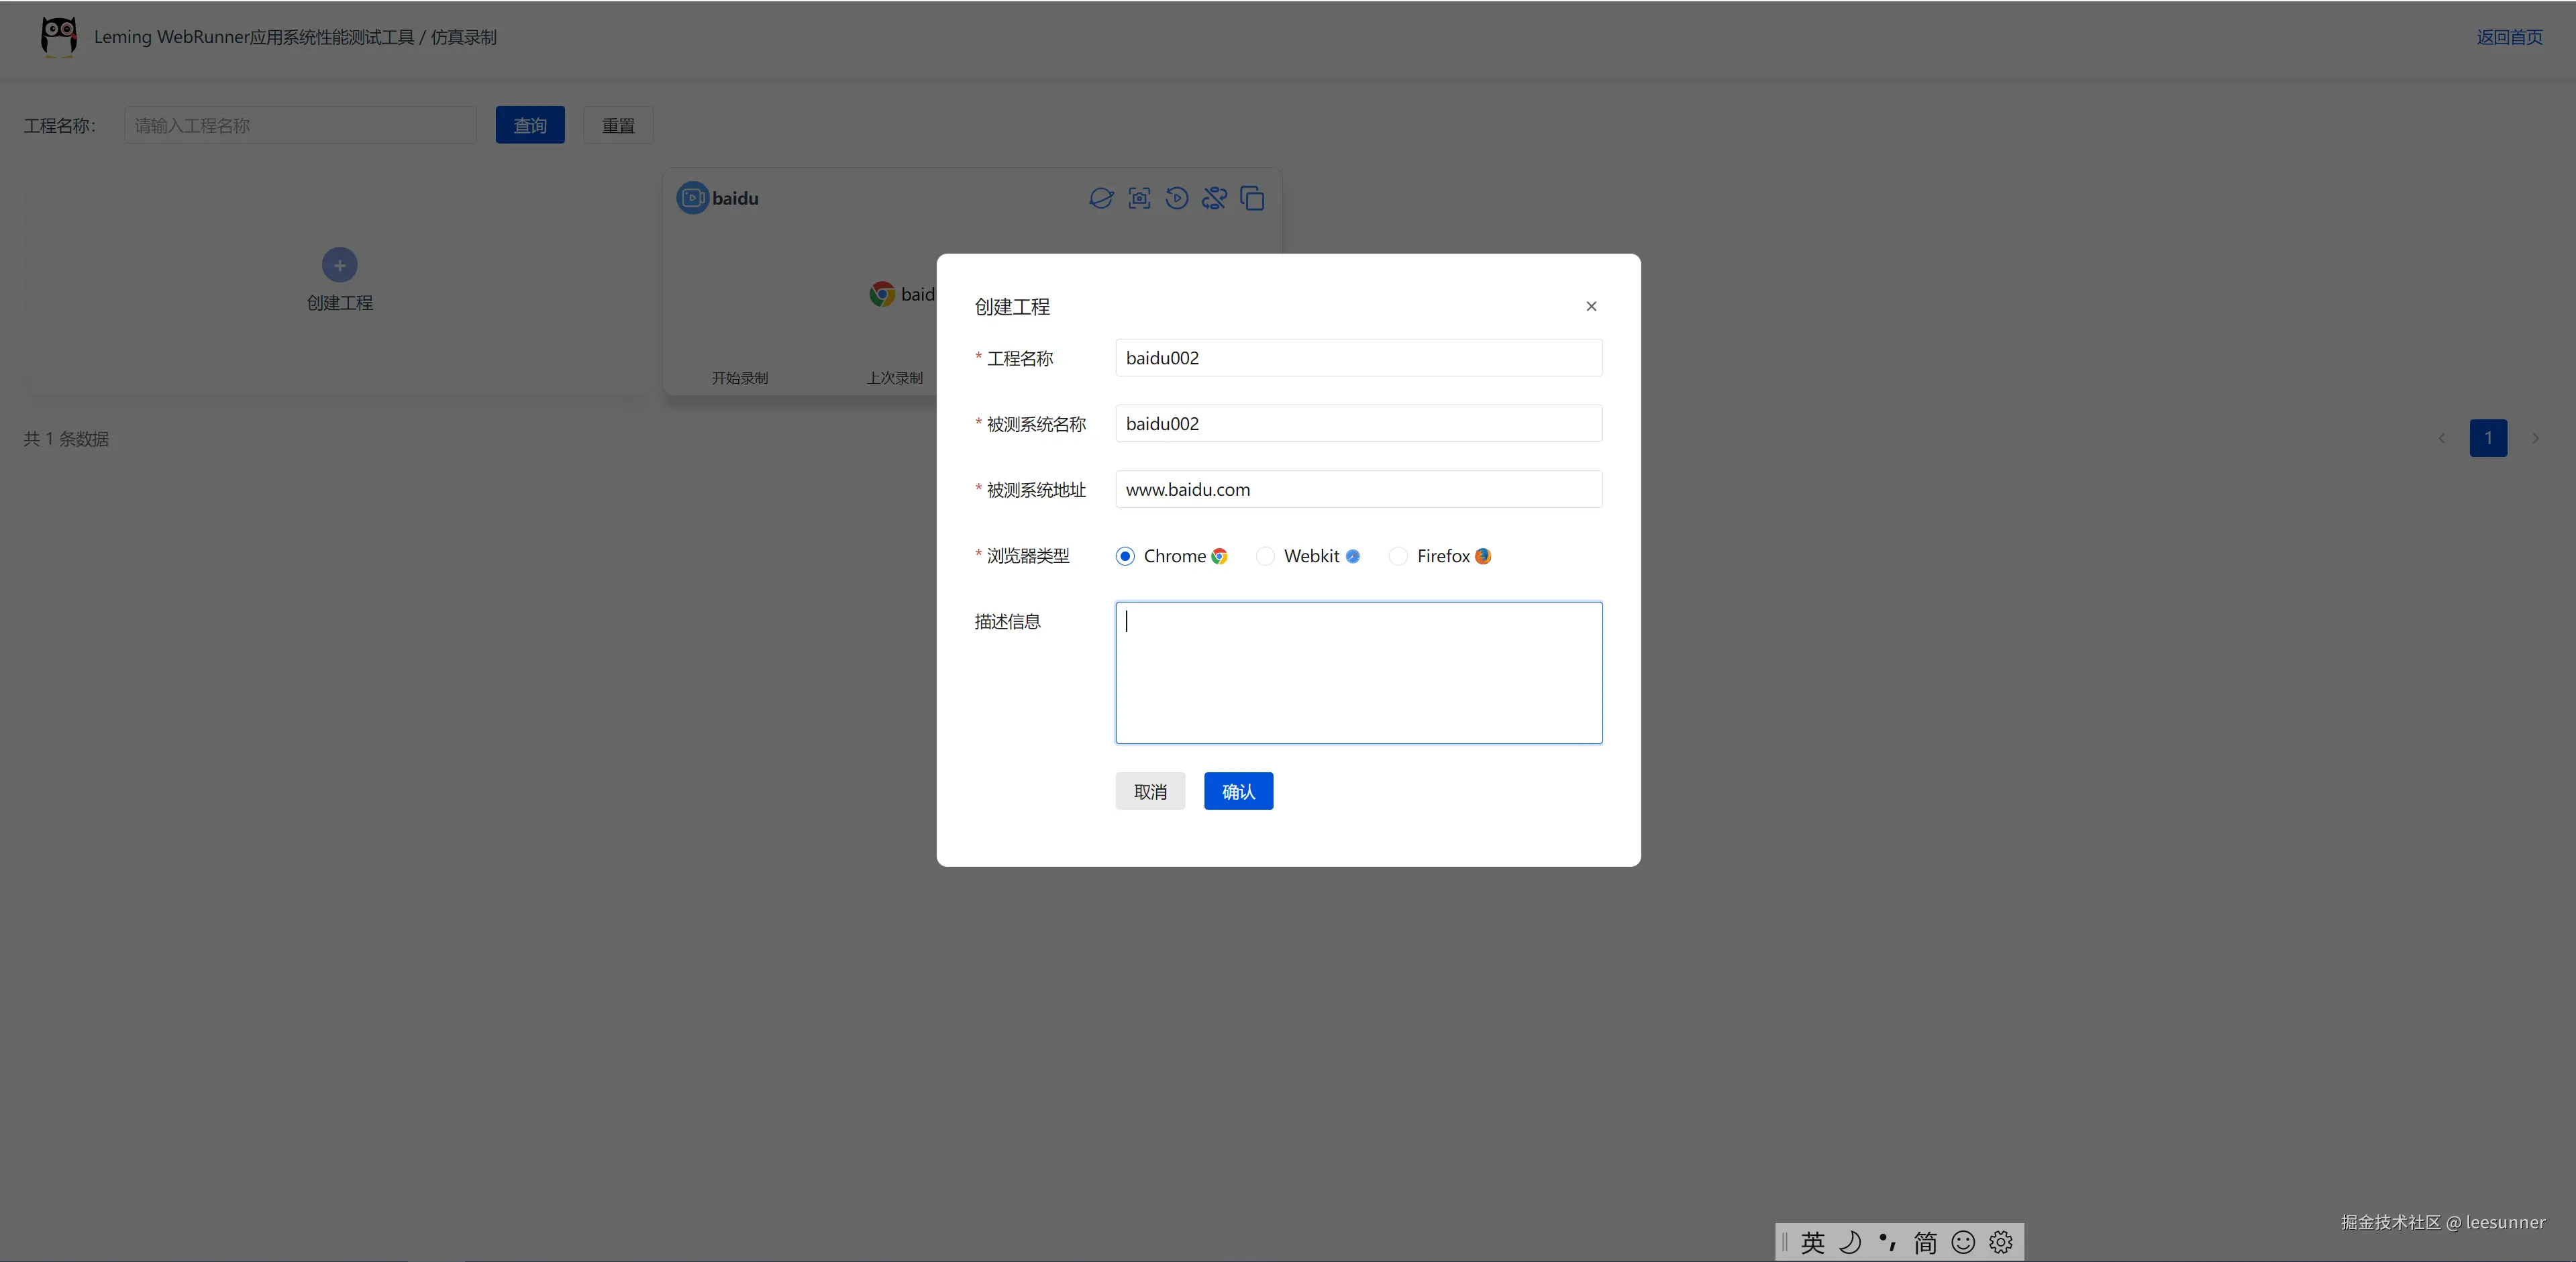Select the Webkit browser radio button
The height and width of the screenshot is (1262, 2576).
click(x=1265, y=556)
